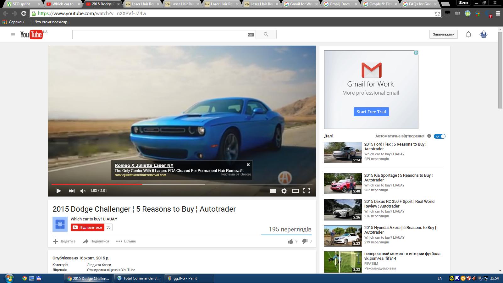Open the AdChoices info icon on Gmail ad
The height and width of the screenshot is (283, 503).
(416, 53)
